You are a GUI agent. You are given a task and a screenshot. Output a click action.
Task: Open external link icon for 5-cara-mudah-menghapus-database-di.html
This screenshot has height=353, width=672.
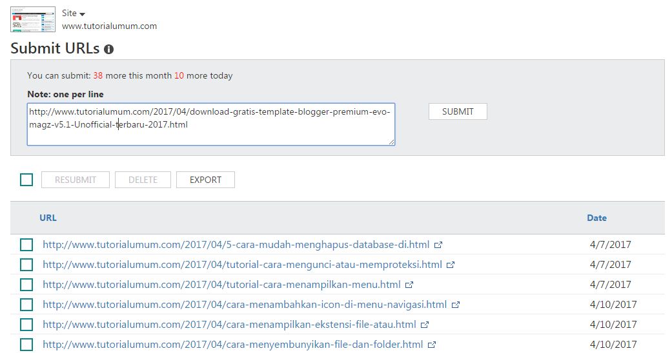tap(438, 245)
